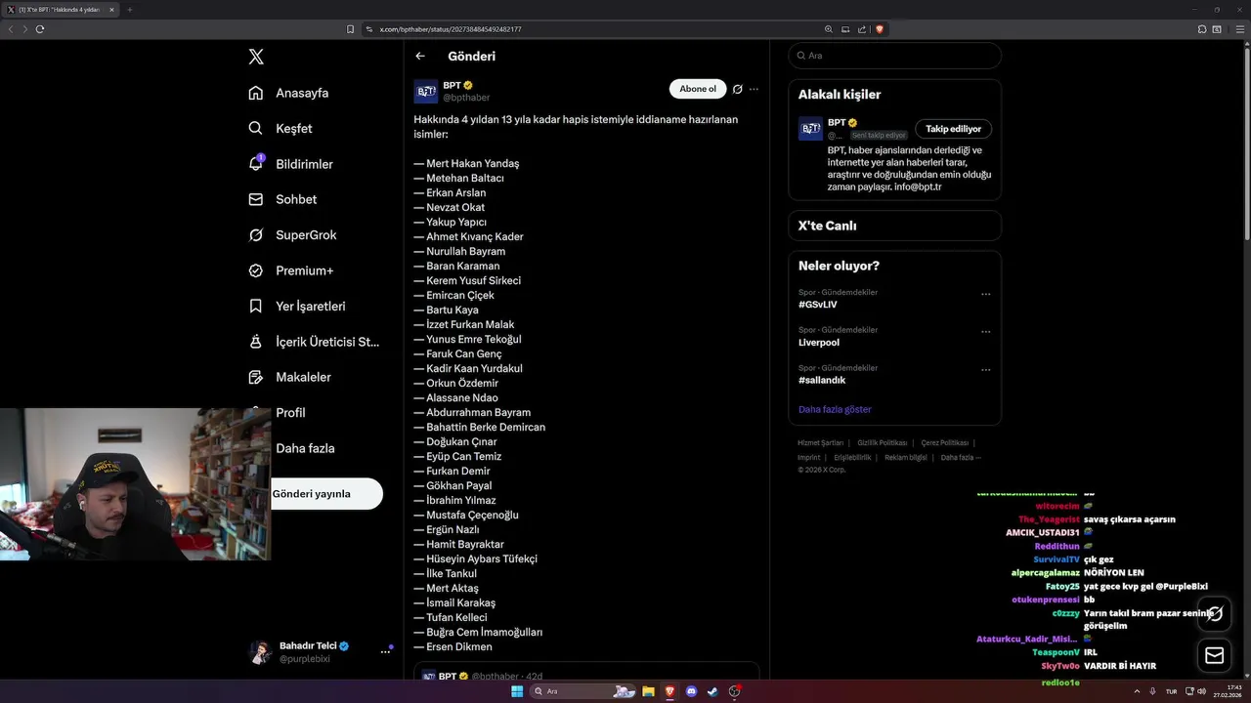Click the Gönderi yayınla post button
The width and height of the screenshot is (1251, 703).
click(326, 494)
